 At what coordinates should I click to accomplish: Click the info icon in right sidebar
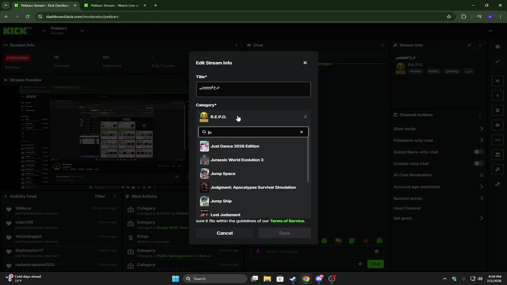(x=497, y=47)
